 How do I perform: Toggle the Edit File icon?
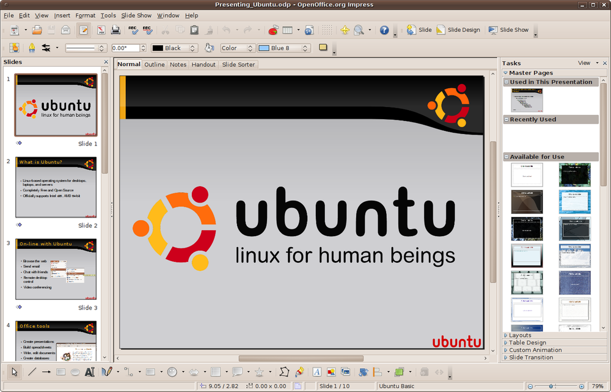83,30
